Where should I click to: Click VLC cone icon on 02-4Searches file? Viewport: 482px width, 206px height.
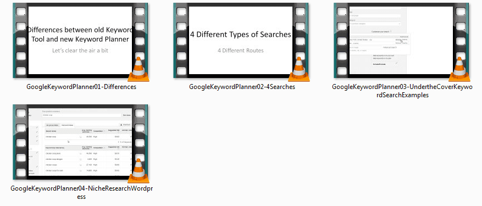click(299, 69)
